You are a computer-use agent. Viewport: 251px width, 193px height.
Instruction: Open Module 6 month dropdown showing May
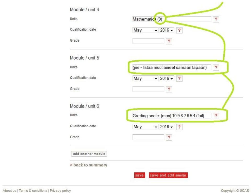point(145,127)
